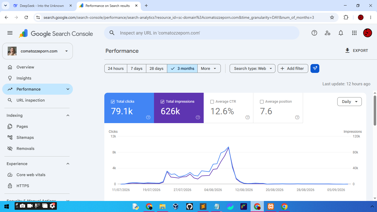Select the 7 days date range

click(x=137, y=68)
